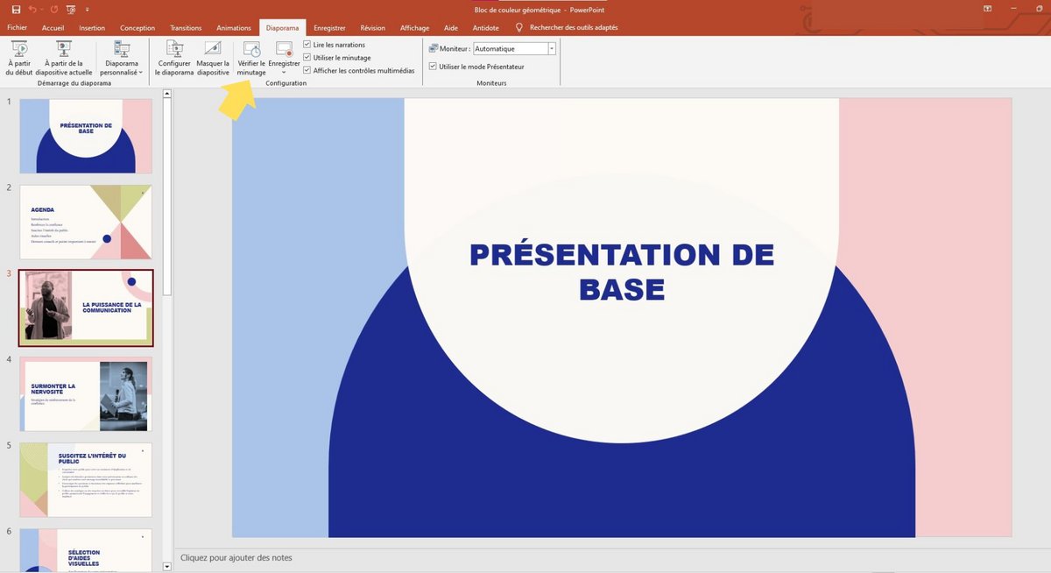Click the notes area Cliquez pour ajouter des notes

pyautogui.click(x=236, y=558)
